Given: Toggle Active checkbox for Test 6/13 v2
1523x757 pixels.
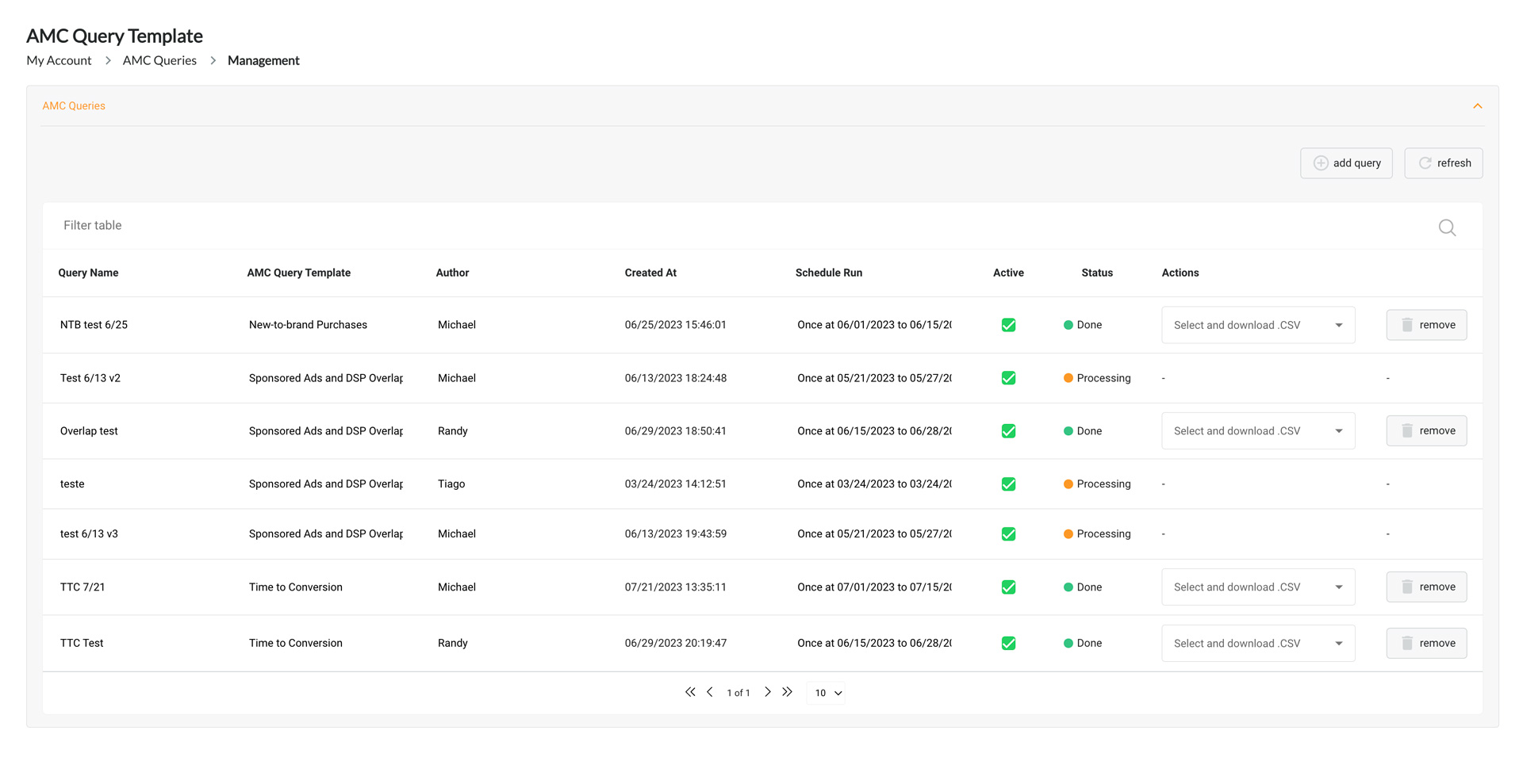Looking at the screenshot, I should [x=1008, y=378].
